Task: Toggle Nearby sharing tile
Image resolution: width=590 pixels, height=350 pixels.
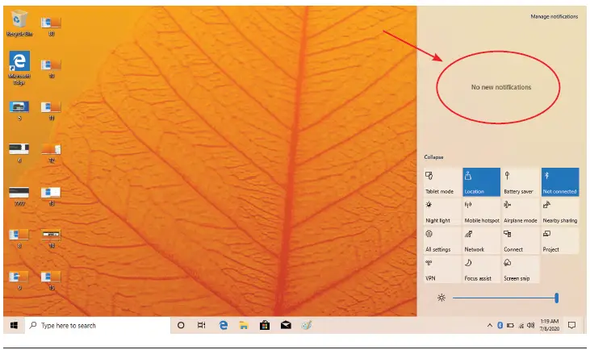Action: click(560, 211)
